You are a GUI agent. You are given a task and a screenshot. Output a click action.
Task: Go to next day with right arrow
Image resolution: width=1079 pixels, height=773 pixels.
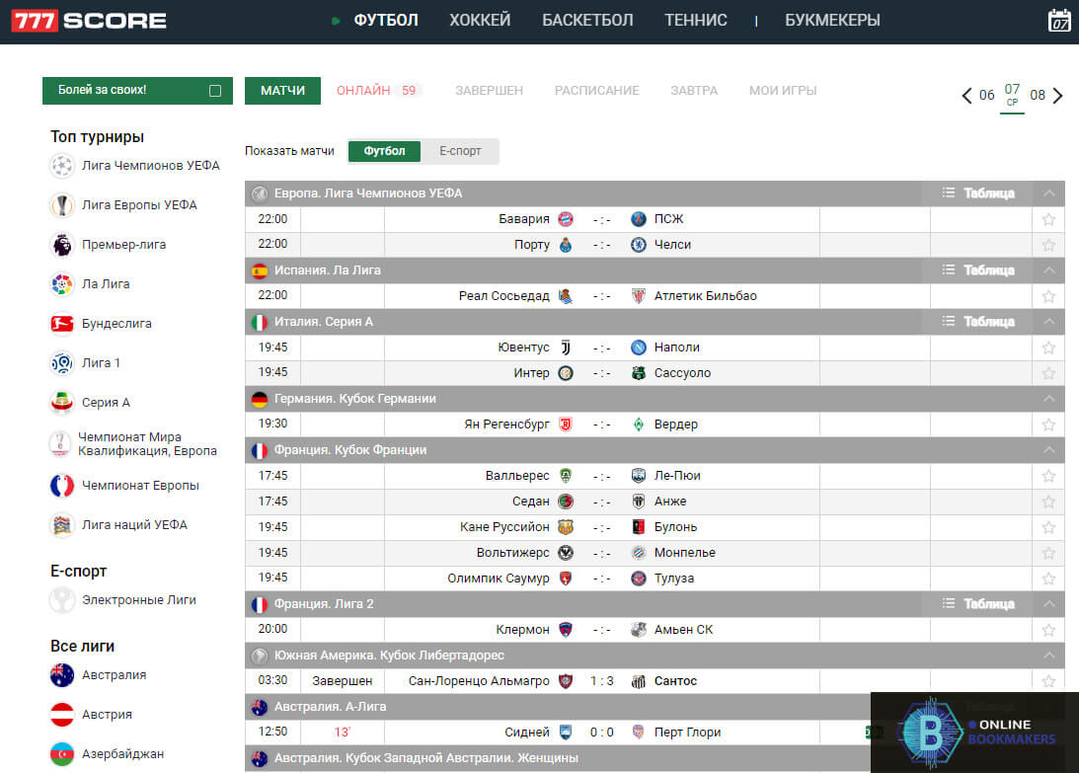point(1057,95)
